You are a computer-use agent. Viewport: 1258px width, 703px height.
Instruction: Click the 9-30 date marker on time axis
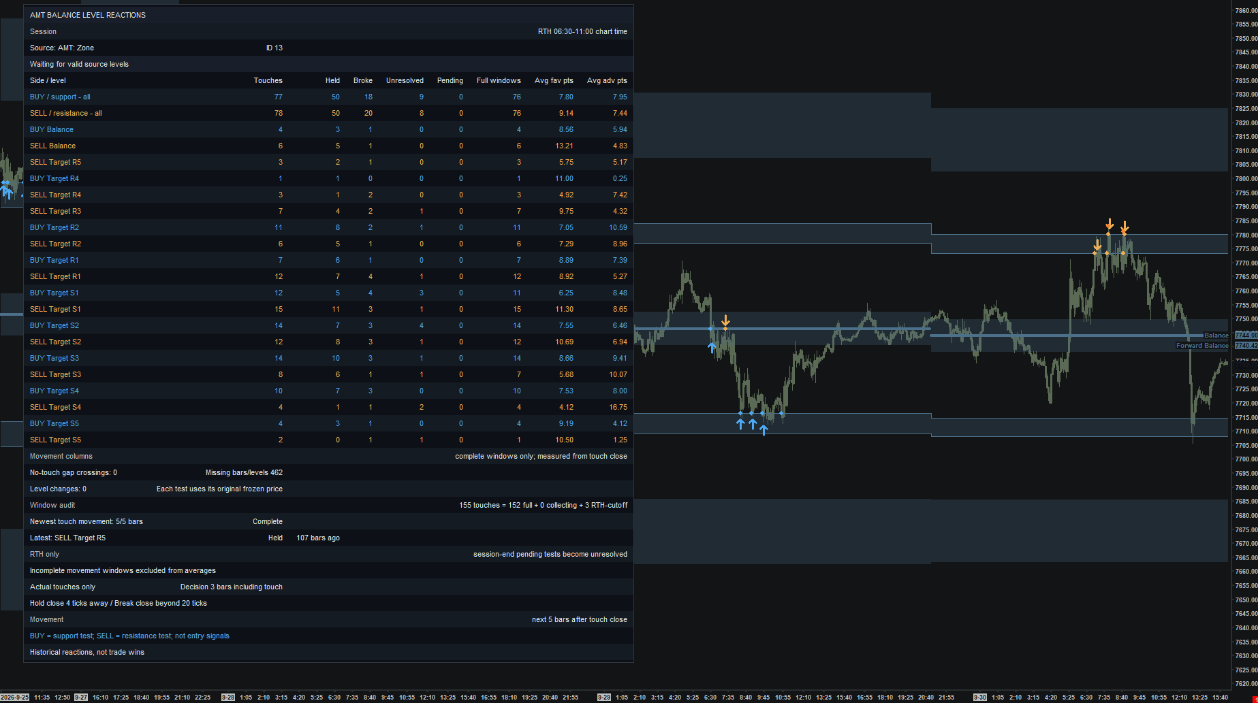pyautogui.click(x=980, y=698)
